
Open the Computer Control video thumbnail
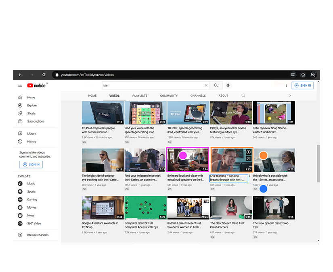point(145,208)
